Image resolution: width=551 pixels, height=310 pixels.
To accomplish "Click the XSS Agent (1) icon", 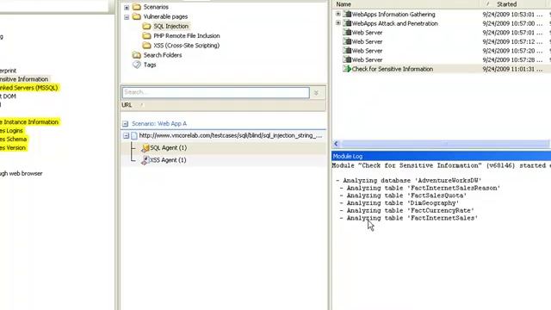I will click(x=145, y=160).
